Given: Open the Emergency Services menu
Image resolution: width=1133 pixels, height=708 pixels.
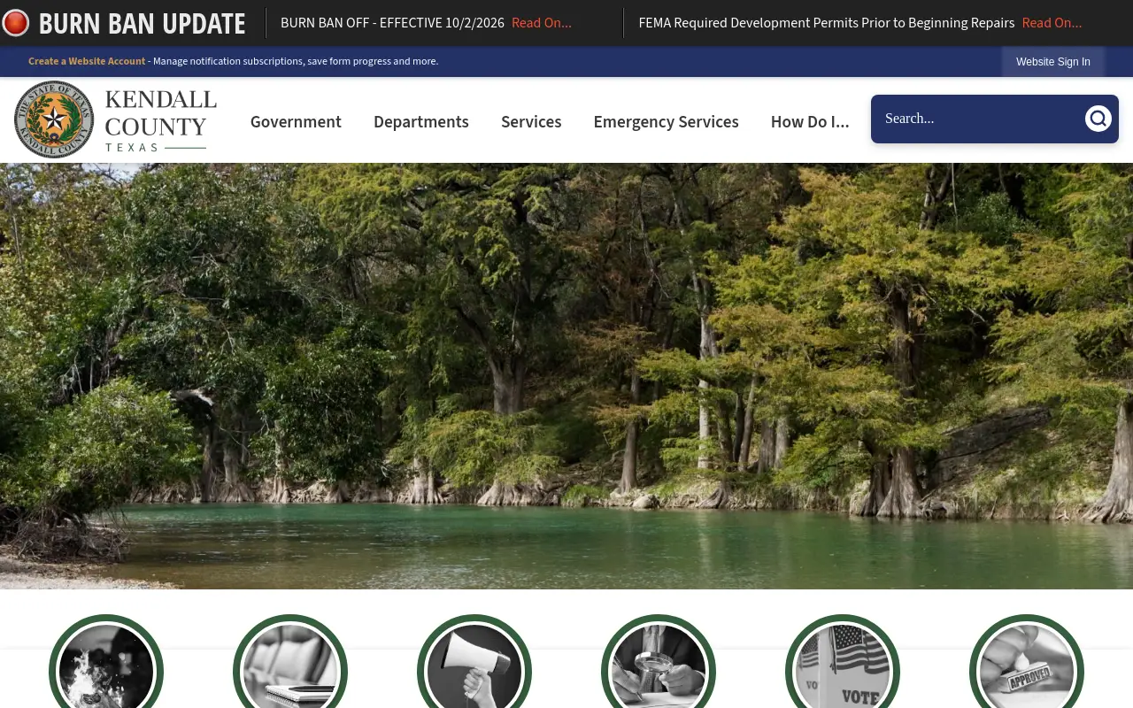Looking at the screenshot, I should tap(666, 122).
